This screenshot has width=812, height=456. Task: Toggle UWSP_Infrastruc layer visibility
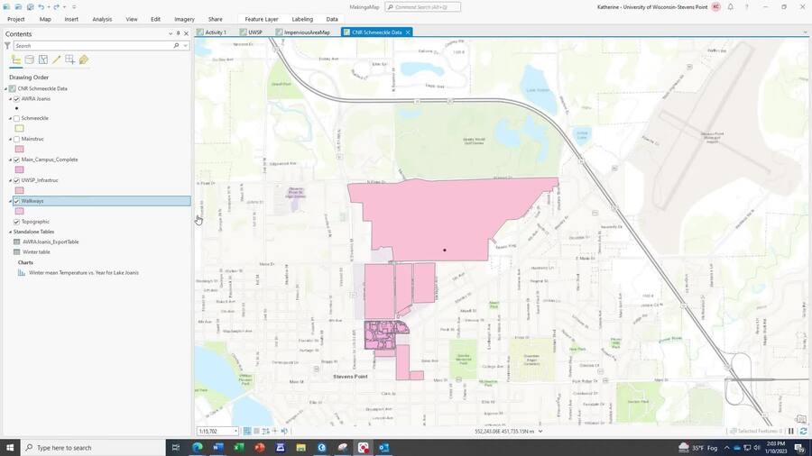[x=16, y=180]
